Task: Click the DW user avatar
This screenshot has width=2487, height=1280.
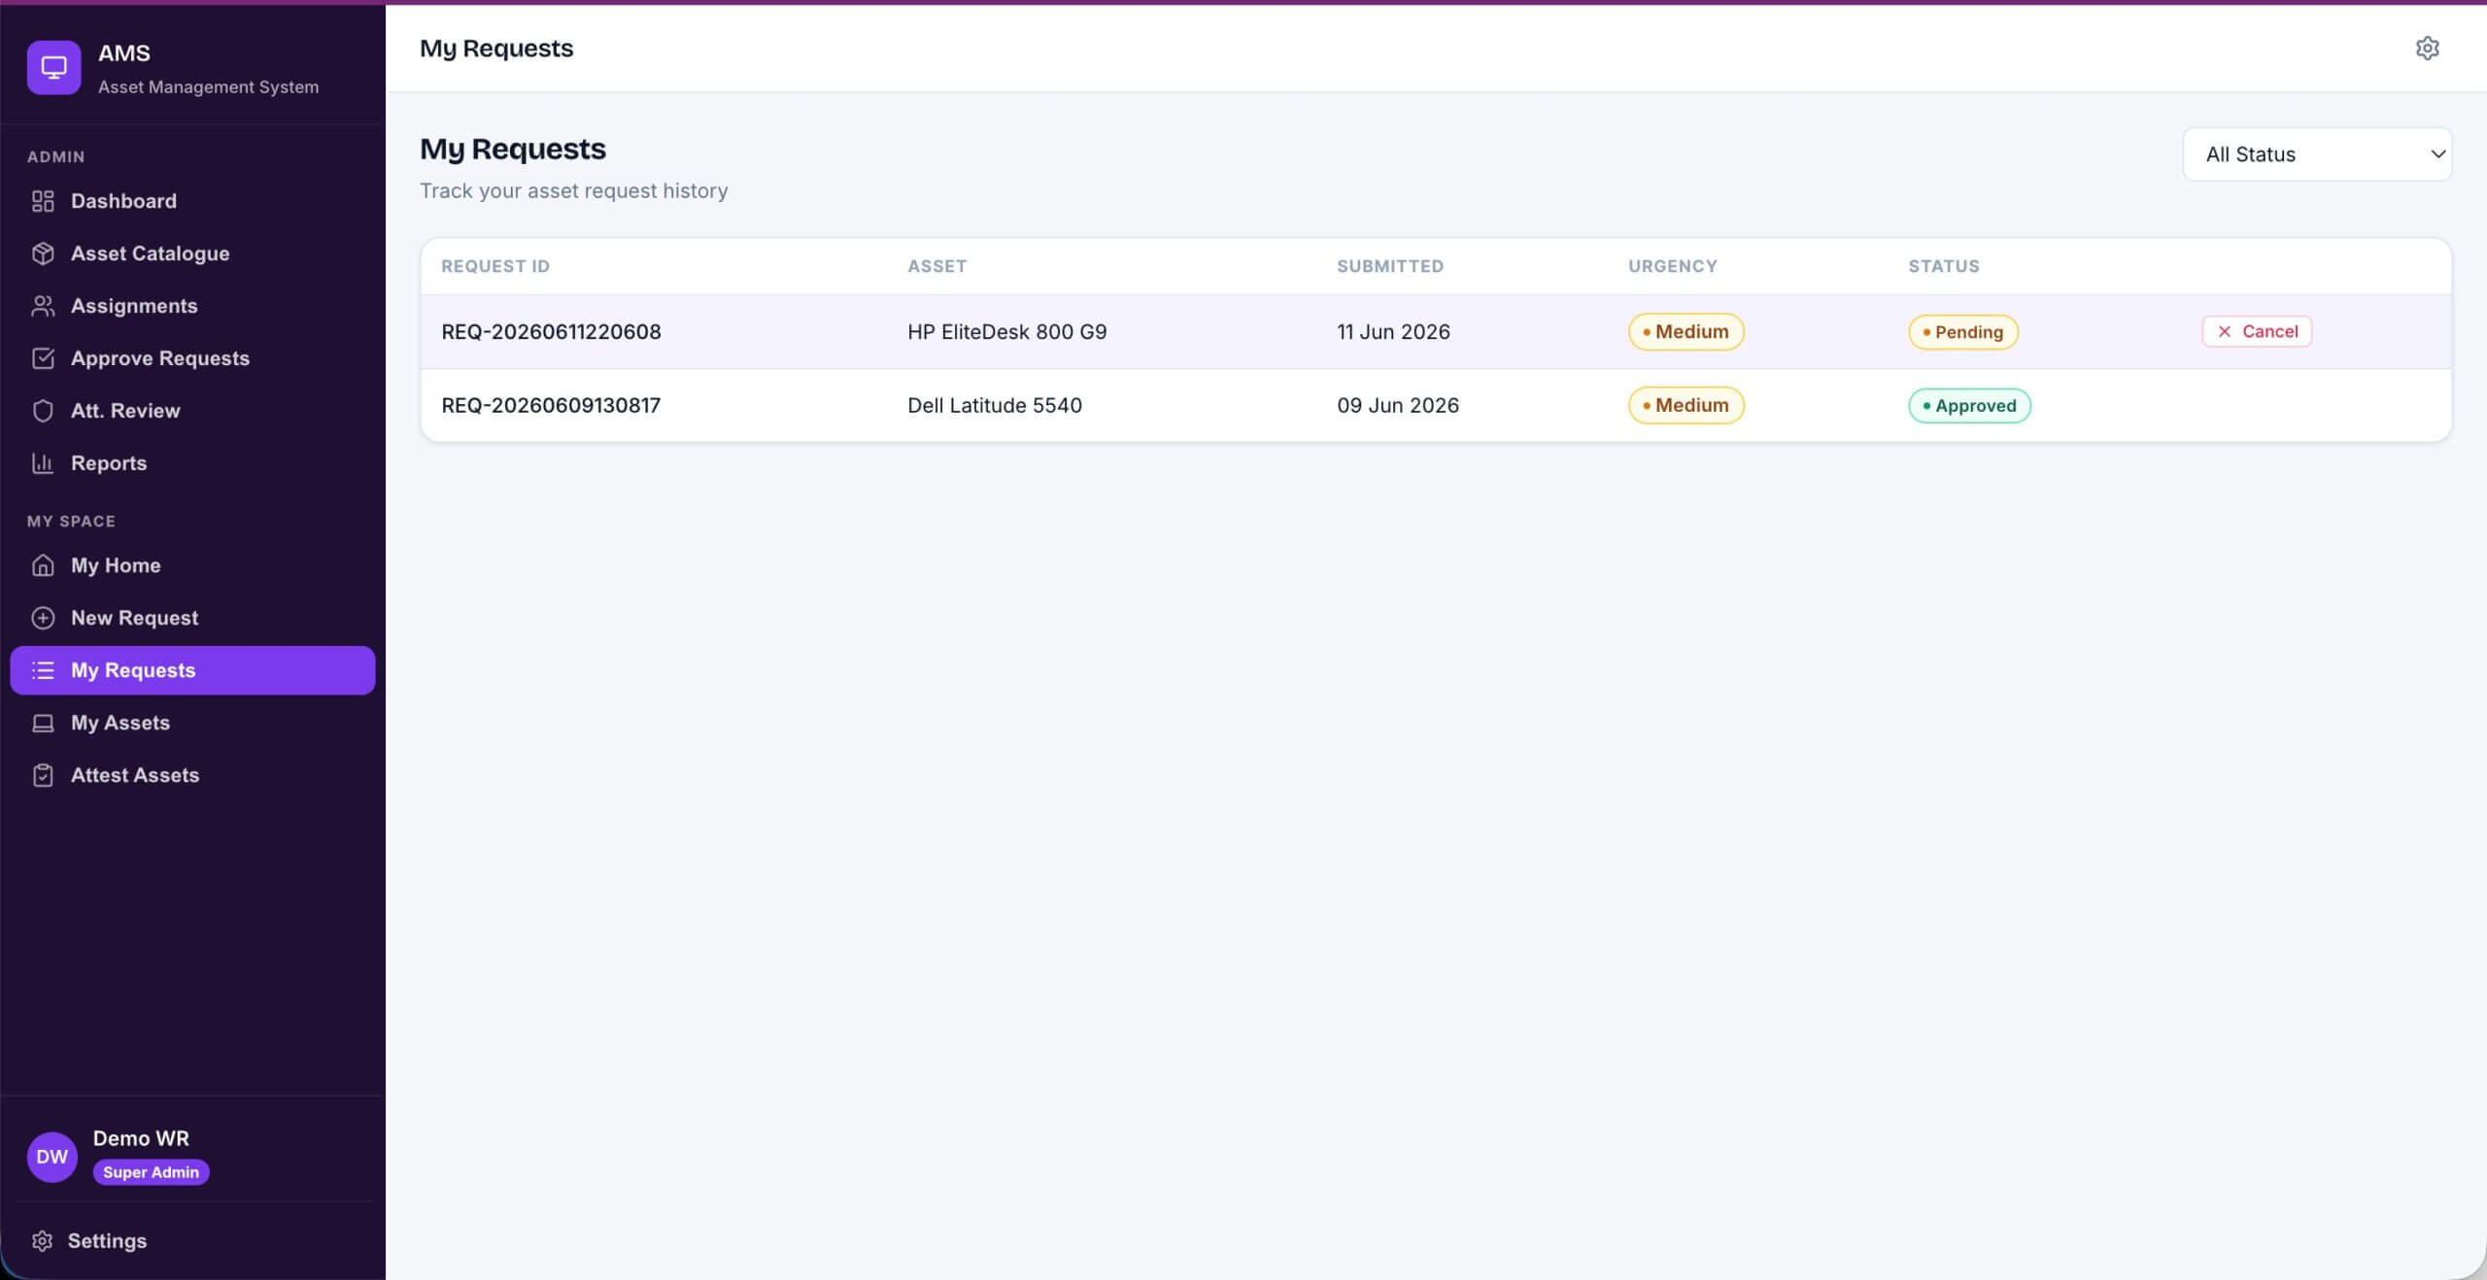Action: tap(52, 1157)
